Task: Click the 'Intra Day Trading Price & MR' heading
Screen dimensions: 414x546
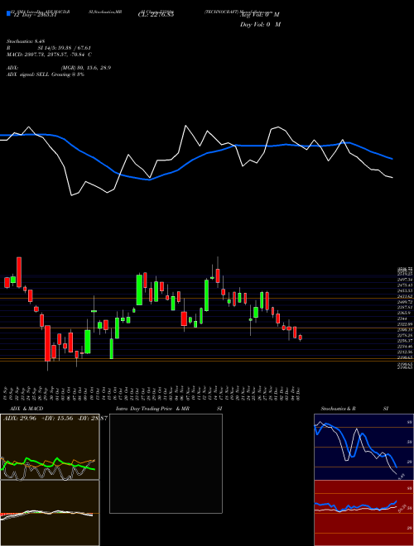Action: tap(154, 409)
